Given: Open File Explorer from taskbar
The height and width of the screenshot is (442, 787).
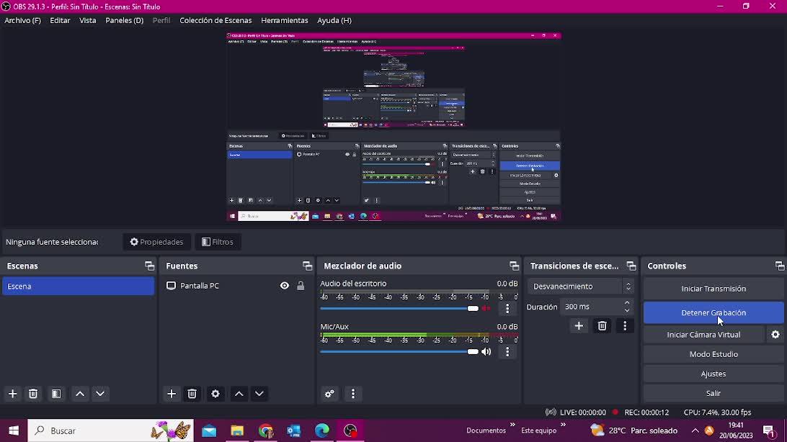Looking at the screenshot, I should 237,430.
